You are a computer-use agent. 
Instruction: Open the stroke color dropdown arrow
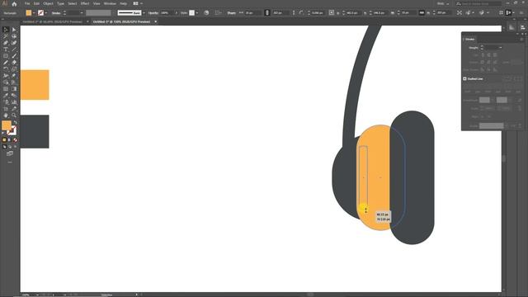[x=46, y=13]
